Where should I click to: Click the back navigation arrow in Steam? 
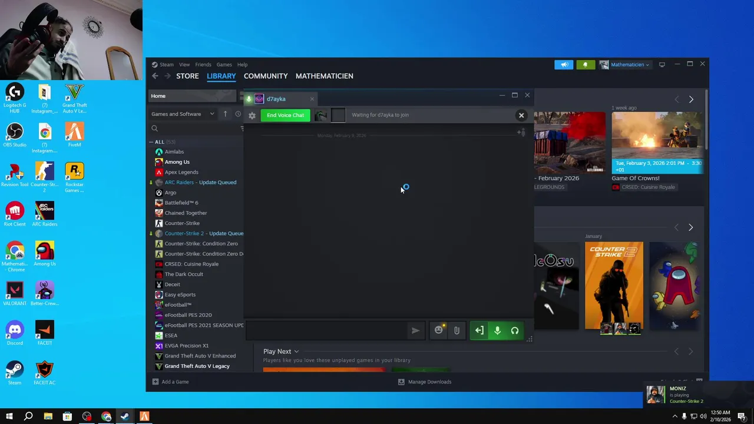click(155, 76)
